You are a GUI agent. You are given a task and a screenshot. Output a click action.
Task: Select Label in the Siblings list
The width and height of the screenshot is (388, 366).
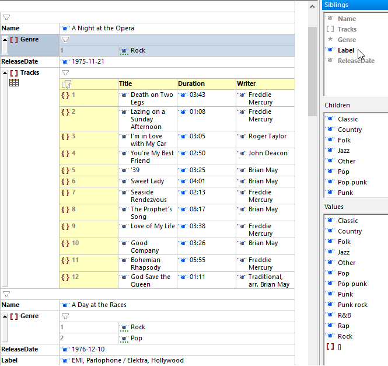(346, 50)
